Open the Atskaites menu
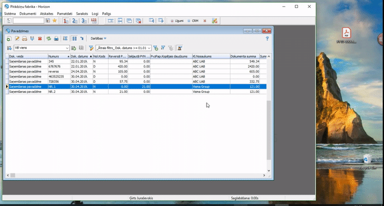The height and width of the screenshot is (206, 384). coord(46,14)
